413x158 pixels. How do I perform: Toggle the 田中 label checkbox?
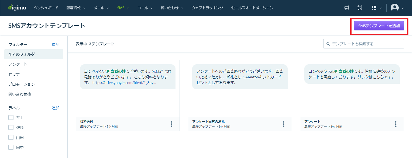(x=11, y=147)
